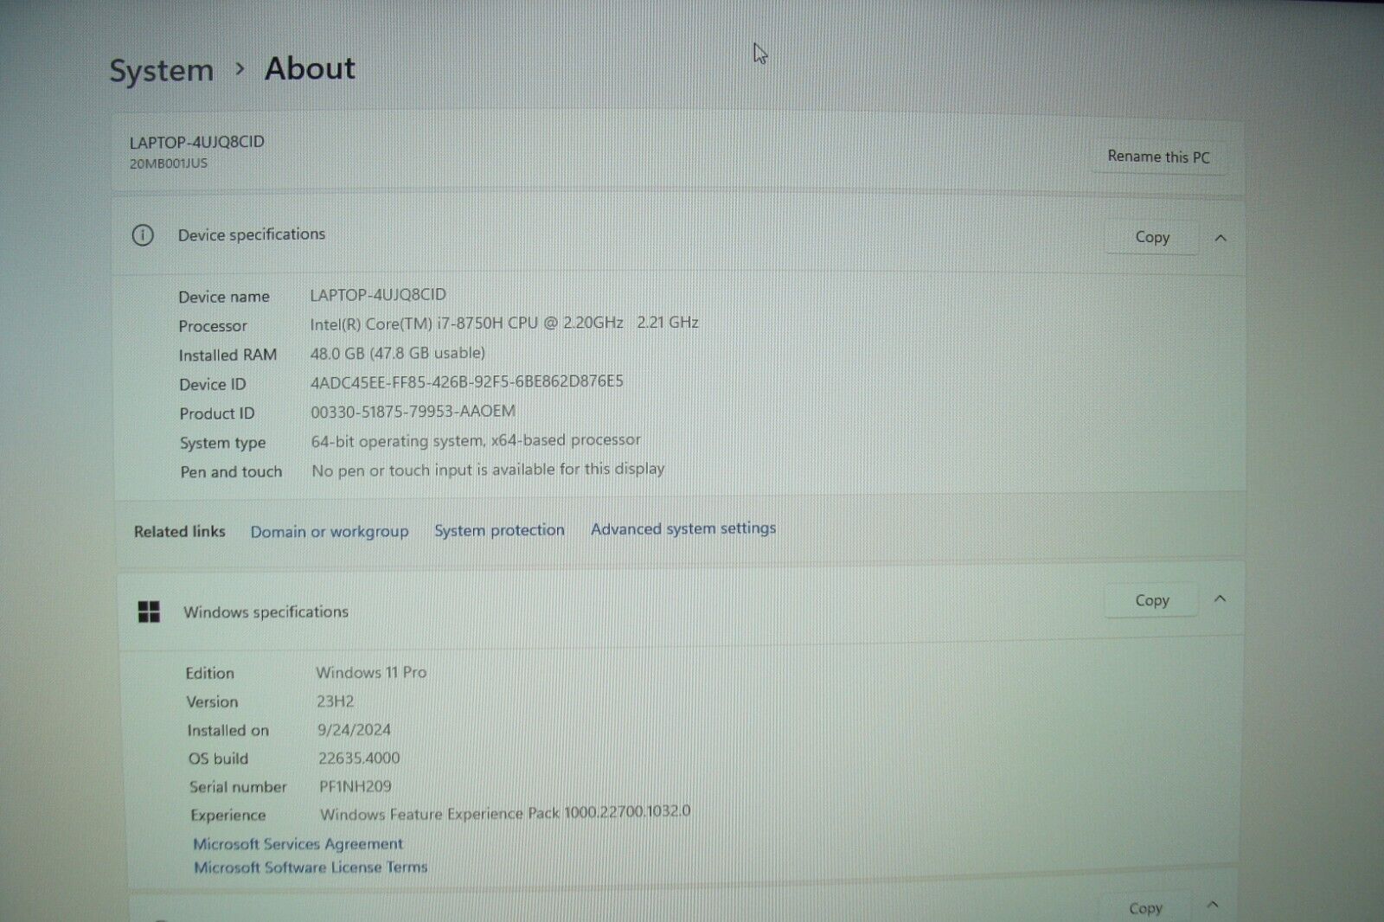Image resolution: width=1384 pixels, height=922 pixels.
Task: Select Edition value Windows 11 Pro
Action: point(371,672)
